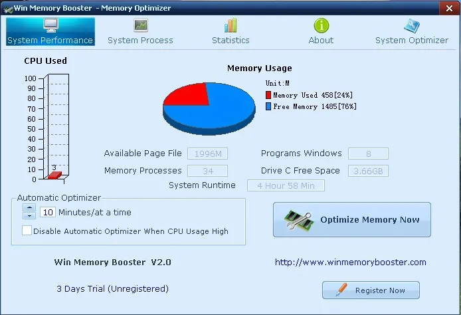Close the Win Memory Booster window
Viewport: 461px width, 315px height.
coord(449,8)
